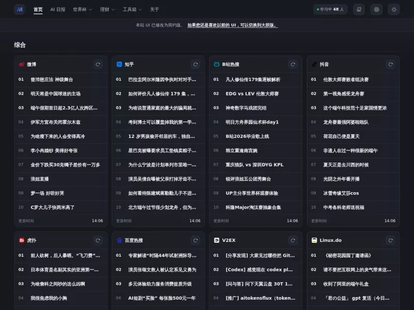Click 14:06 update time in 微博 card
The width and height of the screenshot is (414, 310).
[x=97, y=221]
